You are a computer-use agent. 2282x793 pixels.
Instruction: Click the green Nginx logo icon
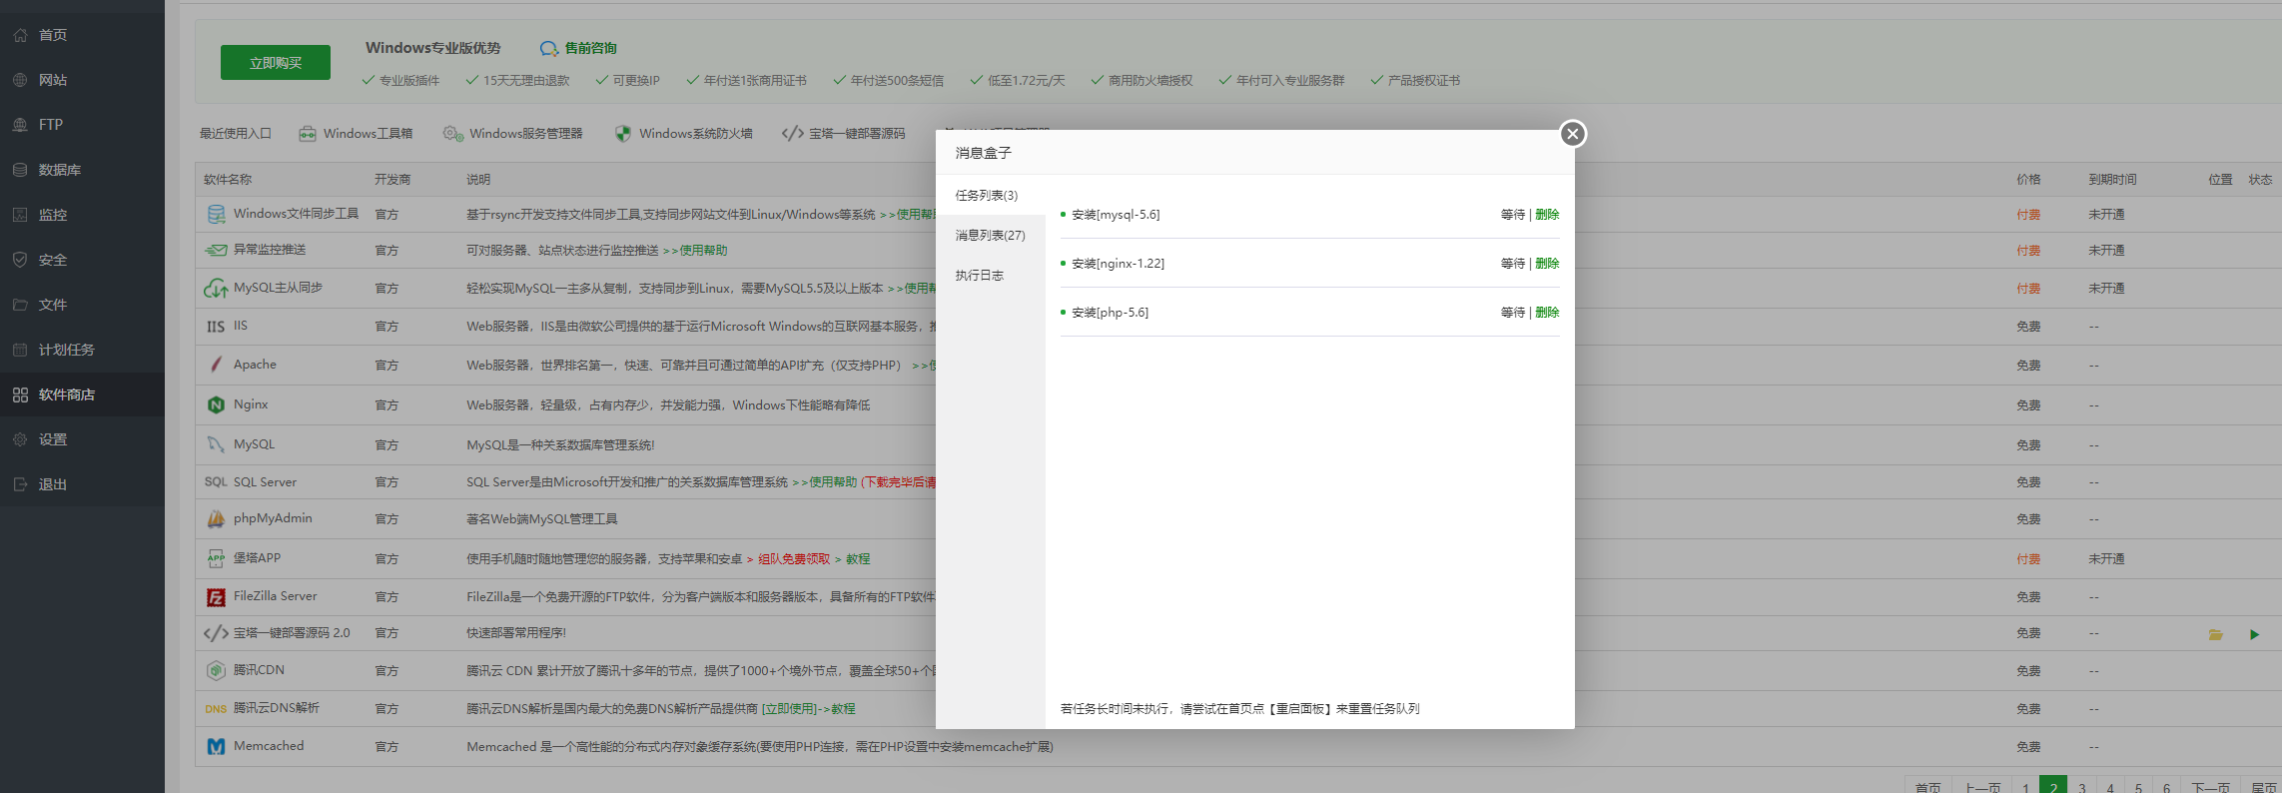click(x=216, y=404)
